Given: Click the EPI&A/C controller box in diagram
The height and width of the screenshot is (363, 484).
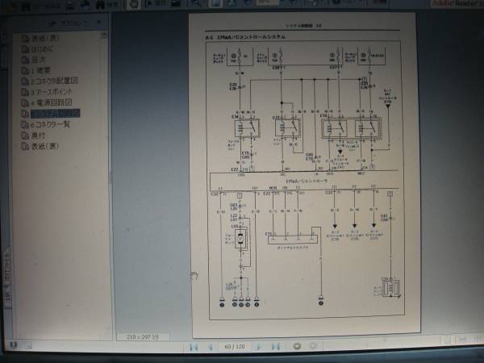Looking at the screenshot, I should (304, 181).
